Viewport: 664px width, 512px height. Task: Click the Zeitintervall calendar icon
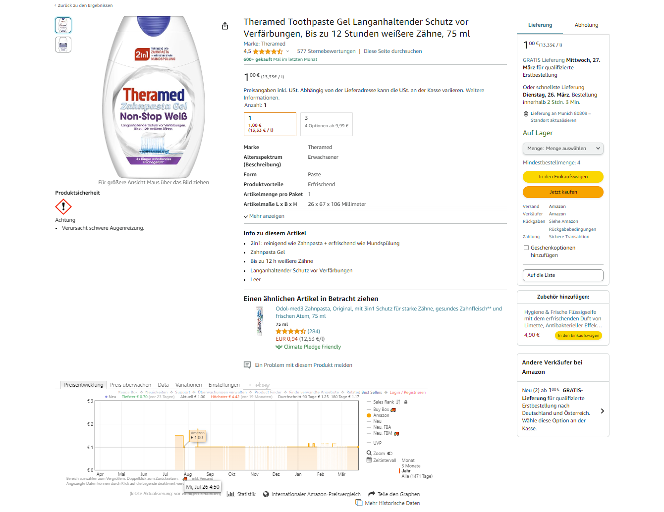point(369,460)
